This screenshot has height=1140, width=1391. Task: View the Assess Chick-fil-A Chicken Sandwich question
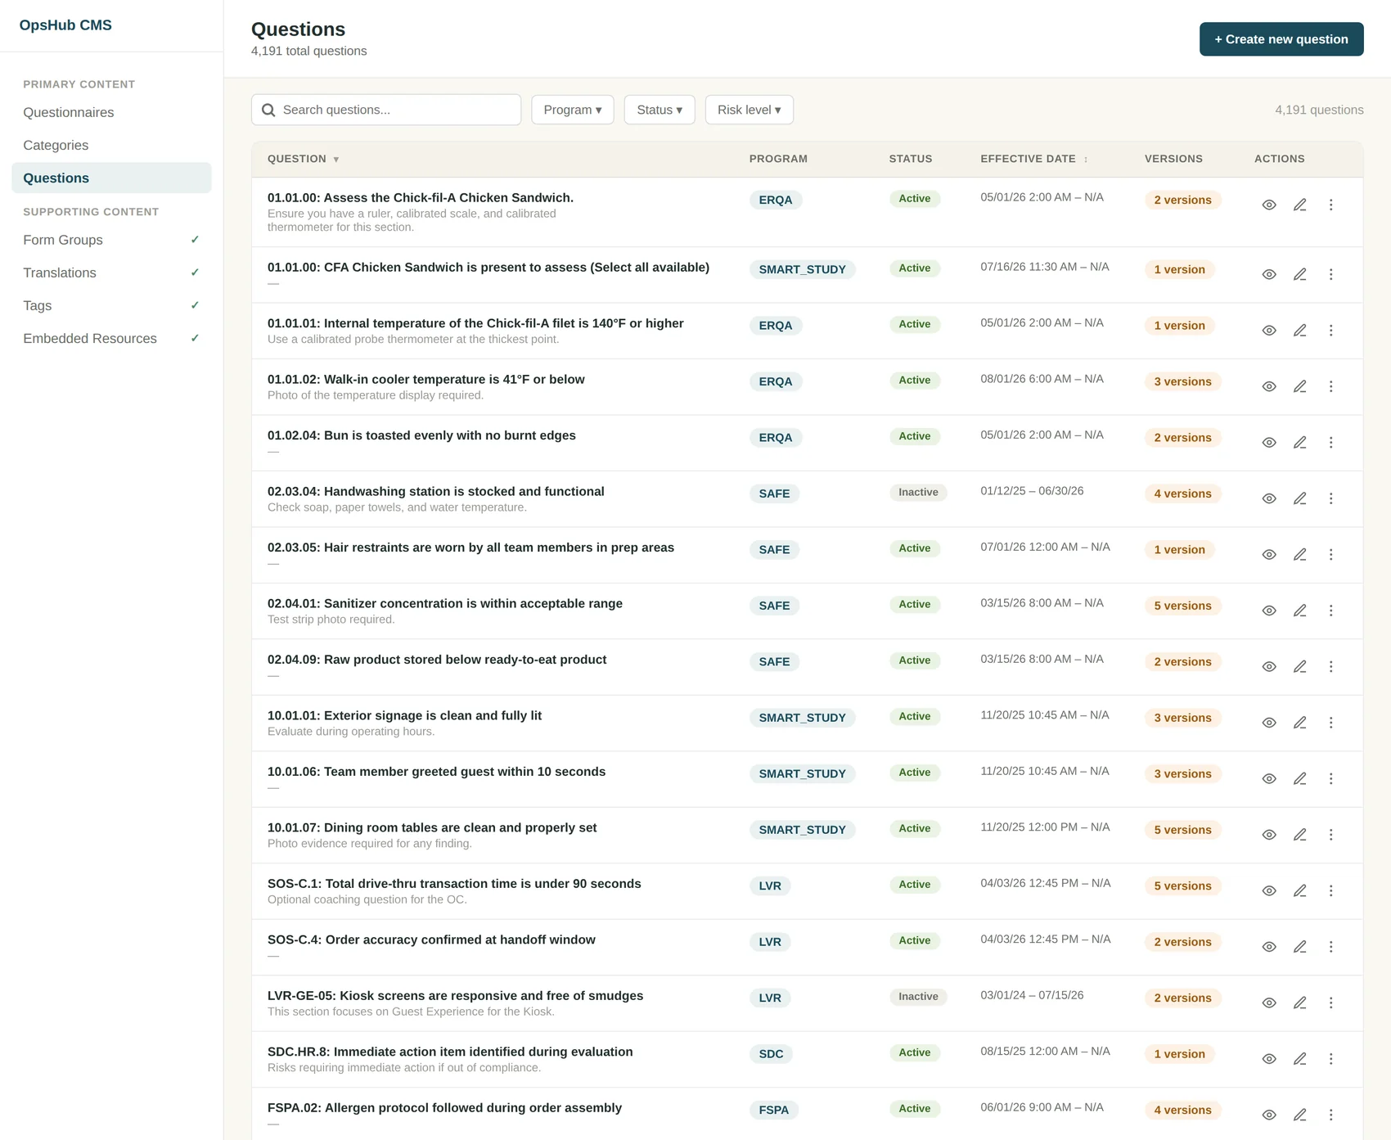(1269, 205)
